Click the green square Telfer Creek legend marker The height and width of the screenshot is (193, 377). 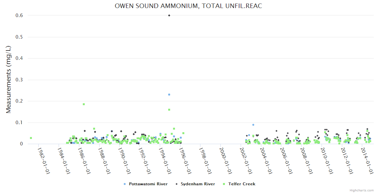224,184
